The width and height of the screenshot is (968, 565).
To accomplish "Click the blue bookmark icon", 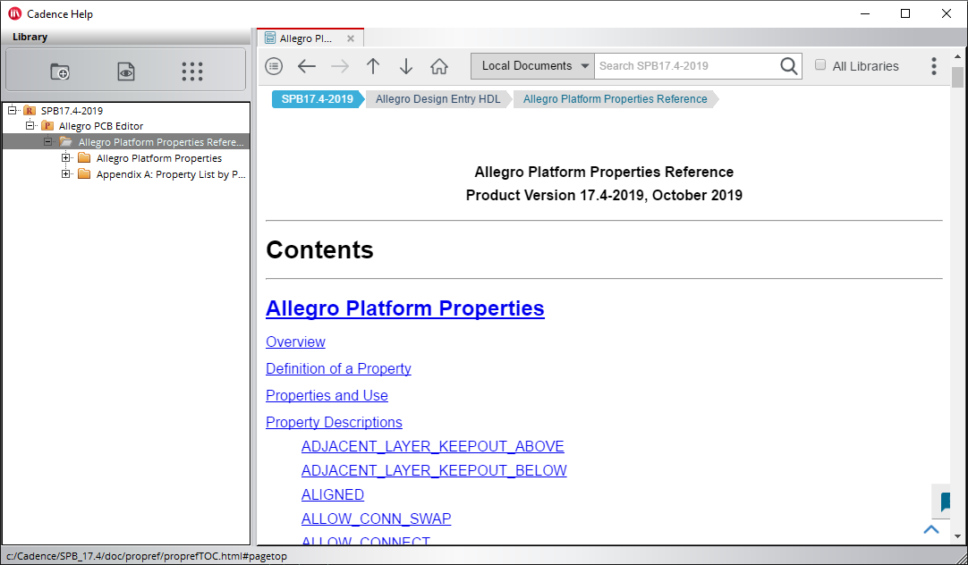I will click(945, 502).
